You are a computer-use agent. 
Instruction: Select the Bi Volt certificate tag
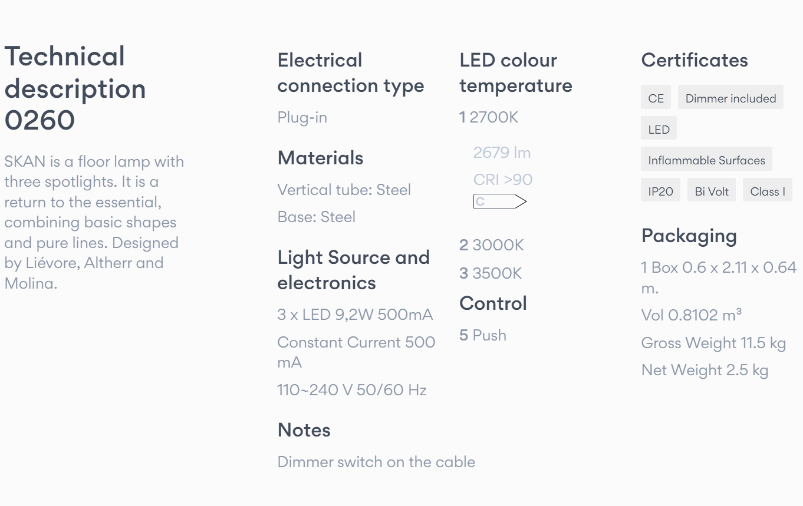[712, 191]
